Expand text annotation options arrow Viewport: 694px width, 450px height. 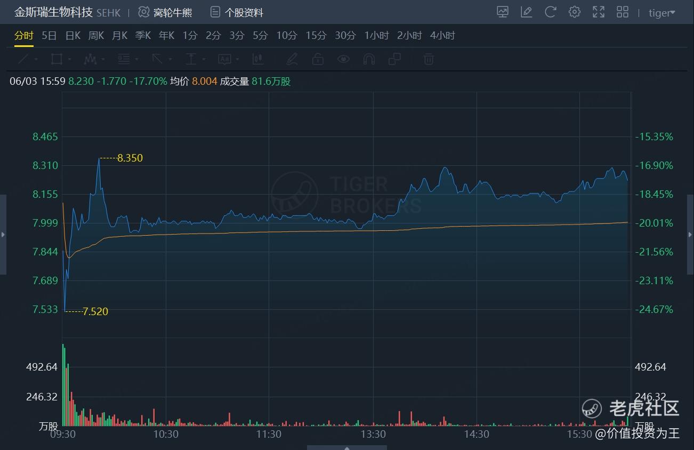tap(237, 59)
